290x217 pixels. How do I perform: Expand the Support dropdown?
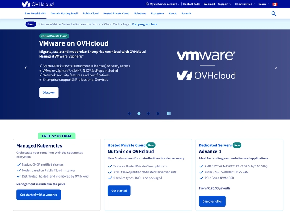click(224, 4)
